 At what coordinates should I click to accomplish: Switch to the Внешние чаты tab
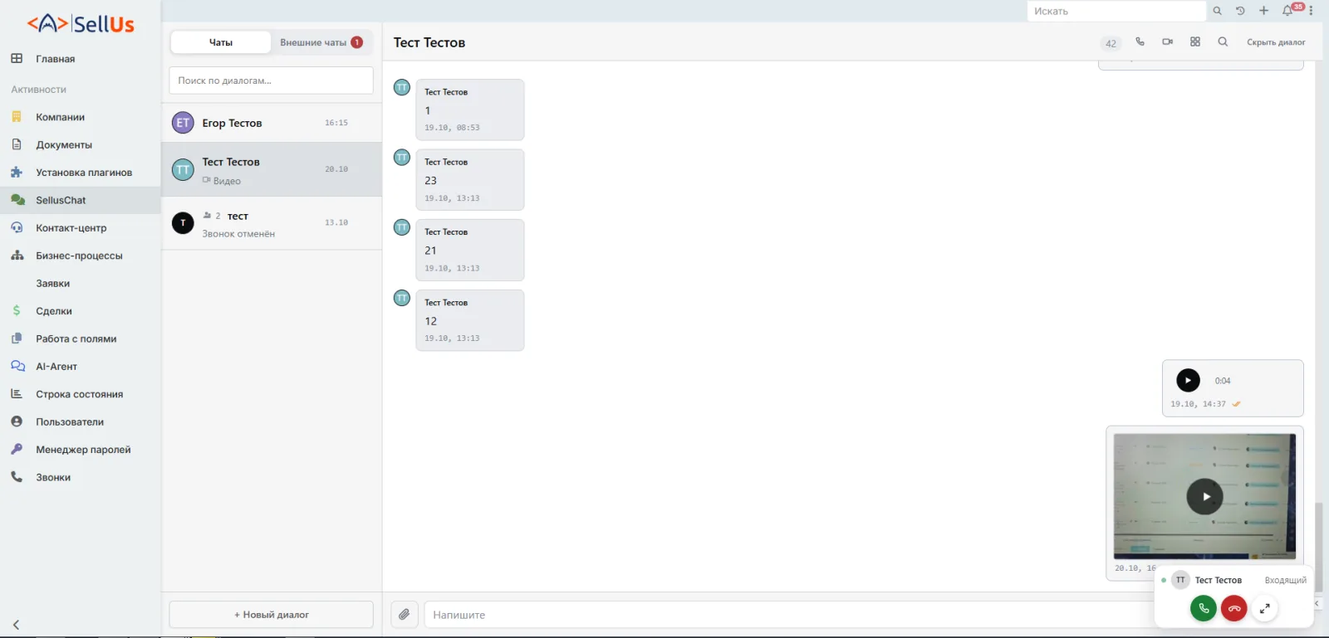321,42
